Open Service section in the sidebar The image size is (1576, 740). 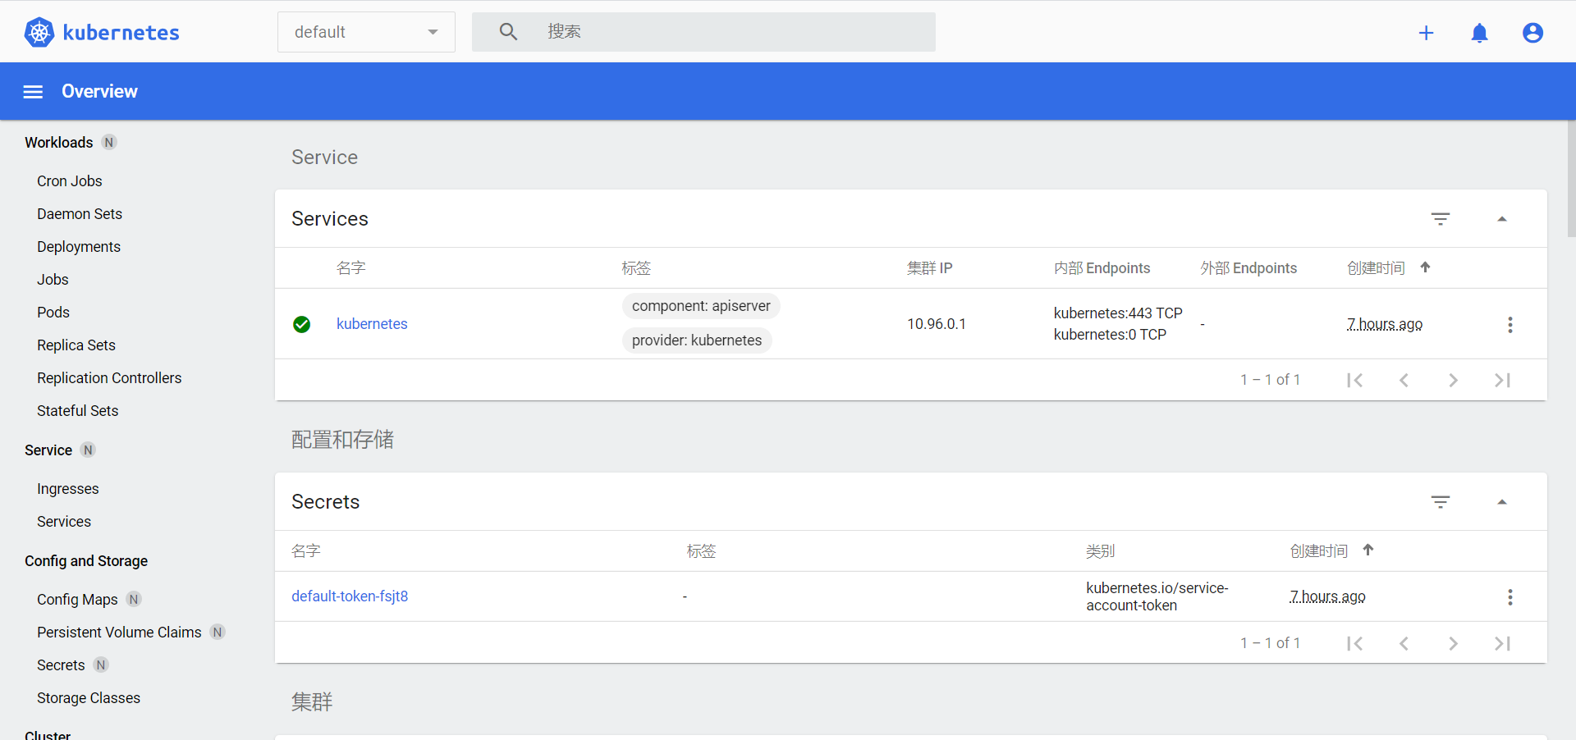(48, 450)
